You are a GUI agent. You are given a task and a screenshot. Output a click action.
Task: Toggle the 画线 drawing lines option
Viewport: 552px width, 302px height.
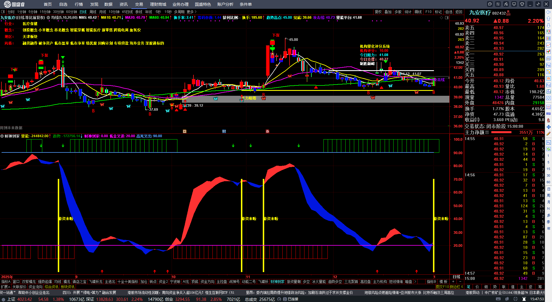click(418, 12)
